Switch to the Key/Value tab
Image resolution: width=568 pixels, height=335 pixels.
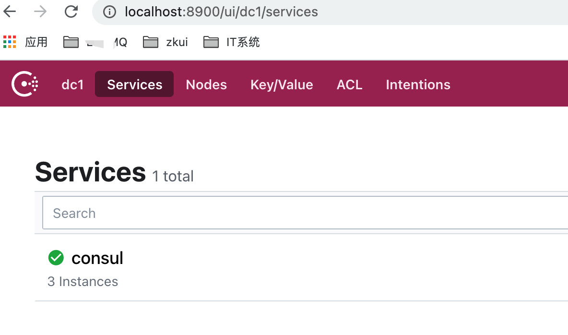coord(282,84)
